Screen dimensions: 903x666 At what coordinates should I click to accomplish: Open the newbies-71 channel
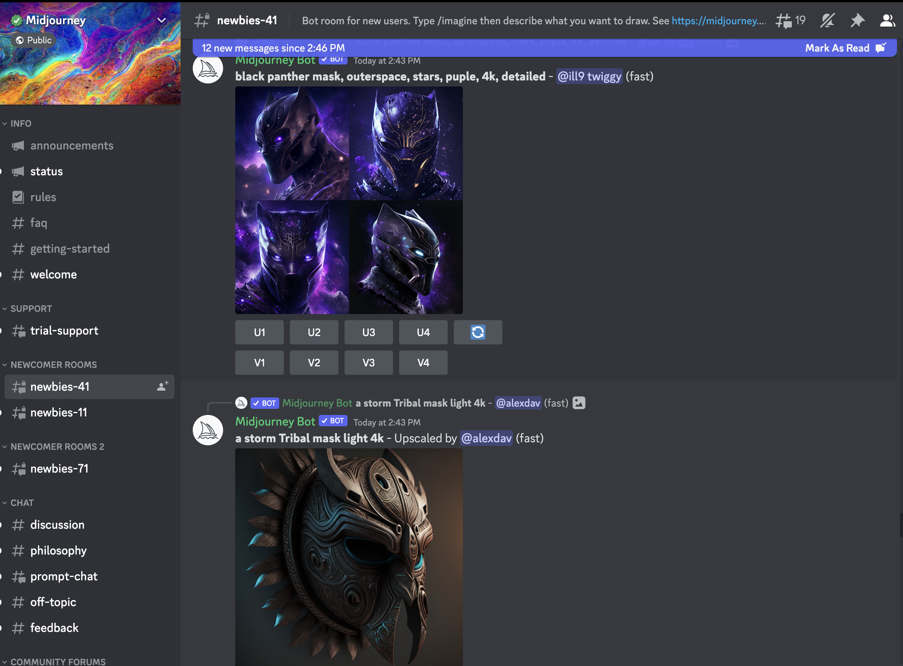(90, 468)
